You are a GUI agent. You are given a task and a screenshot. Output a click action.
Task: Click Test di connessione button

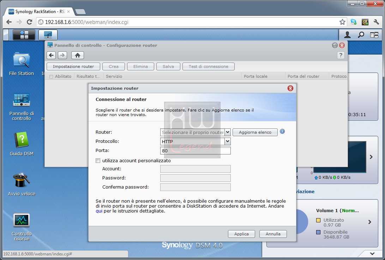pos(209,66)
